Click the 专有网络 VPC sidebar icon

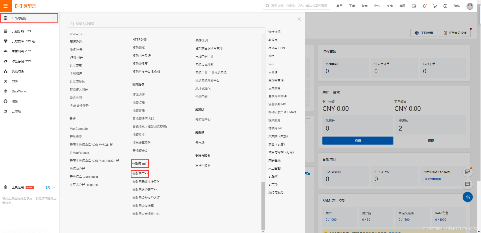(x=6, y=51)
